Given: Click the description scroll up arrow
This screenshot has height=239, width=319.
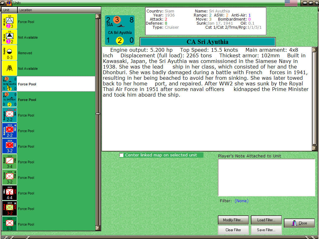Looking at the screenshot, I should point(314,50).
